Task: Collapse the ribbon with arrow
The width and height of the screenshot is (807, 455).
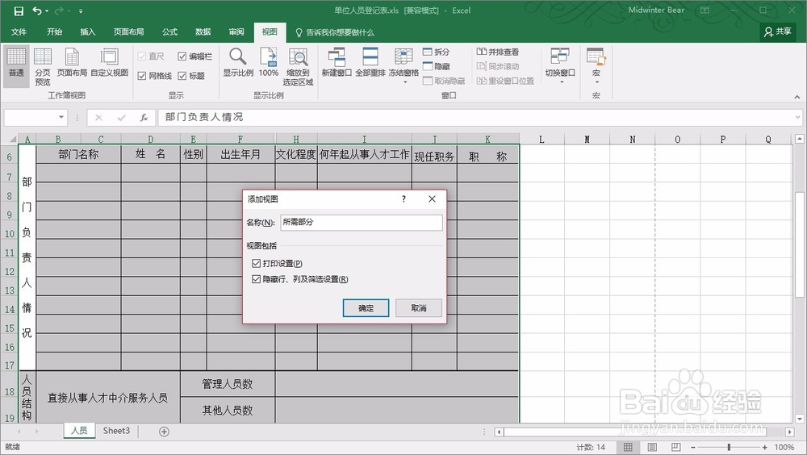Action: (x=797, y=96)
